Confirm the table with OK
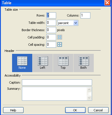112x115 pixels. click(75, 110)
